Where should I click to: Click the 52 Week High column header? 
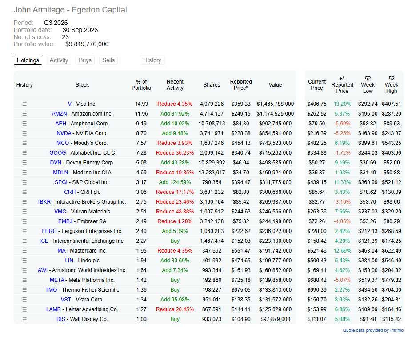(392, 84)
